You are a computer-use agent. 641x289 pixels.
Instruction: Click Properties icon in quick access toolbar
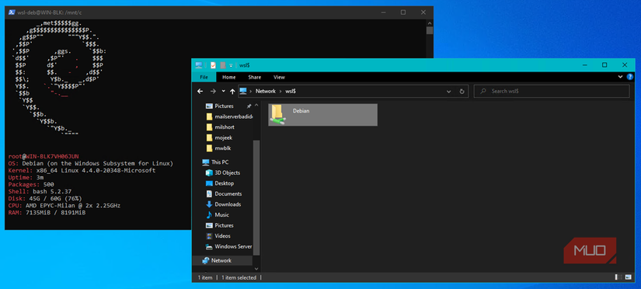point(213,65)
